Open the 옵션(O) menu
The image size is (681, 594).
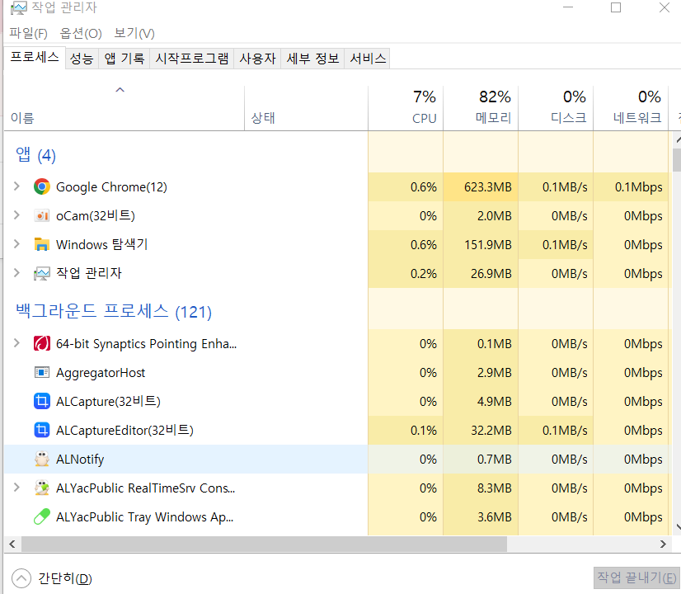point(81,34)
